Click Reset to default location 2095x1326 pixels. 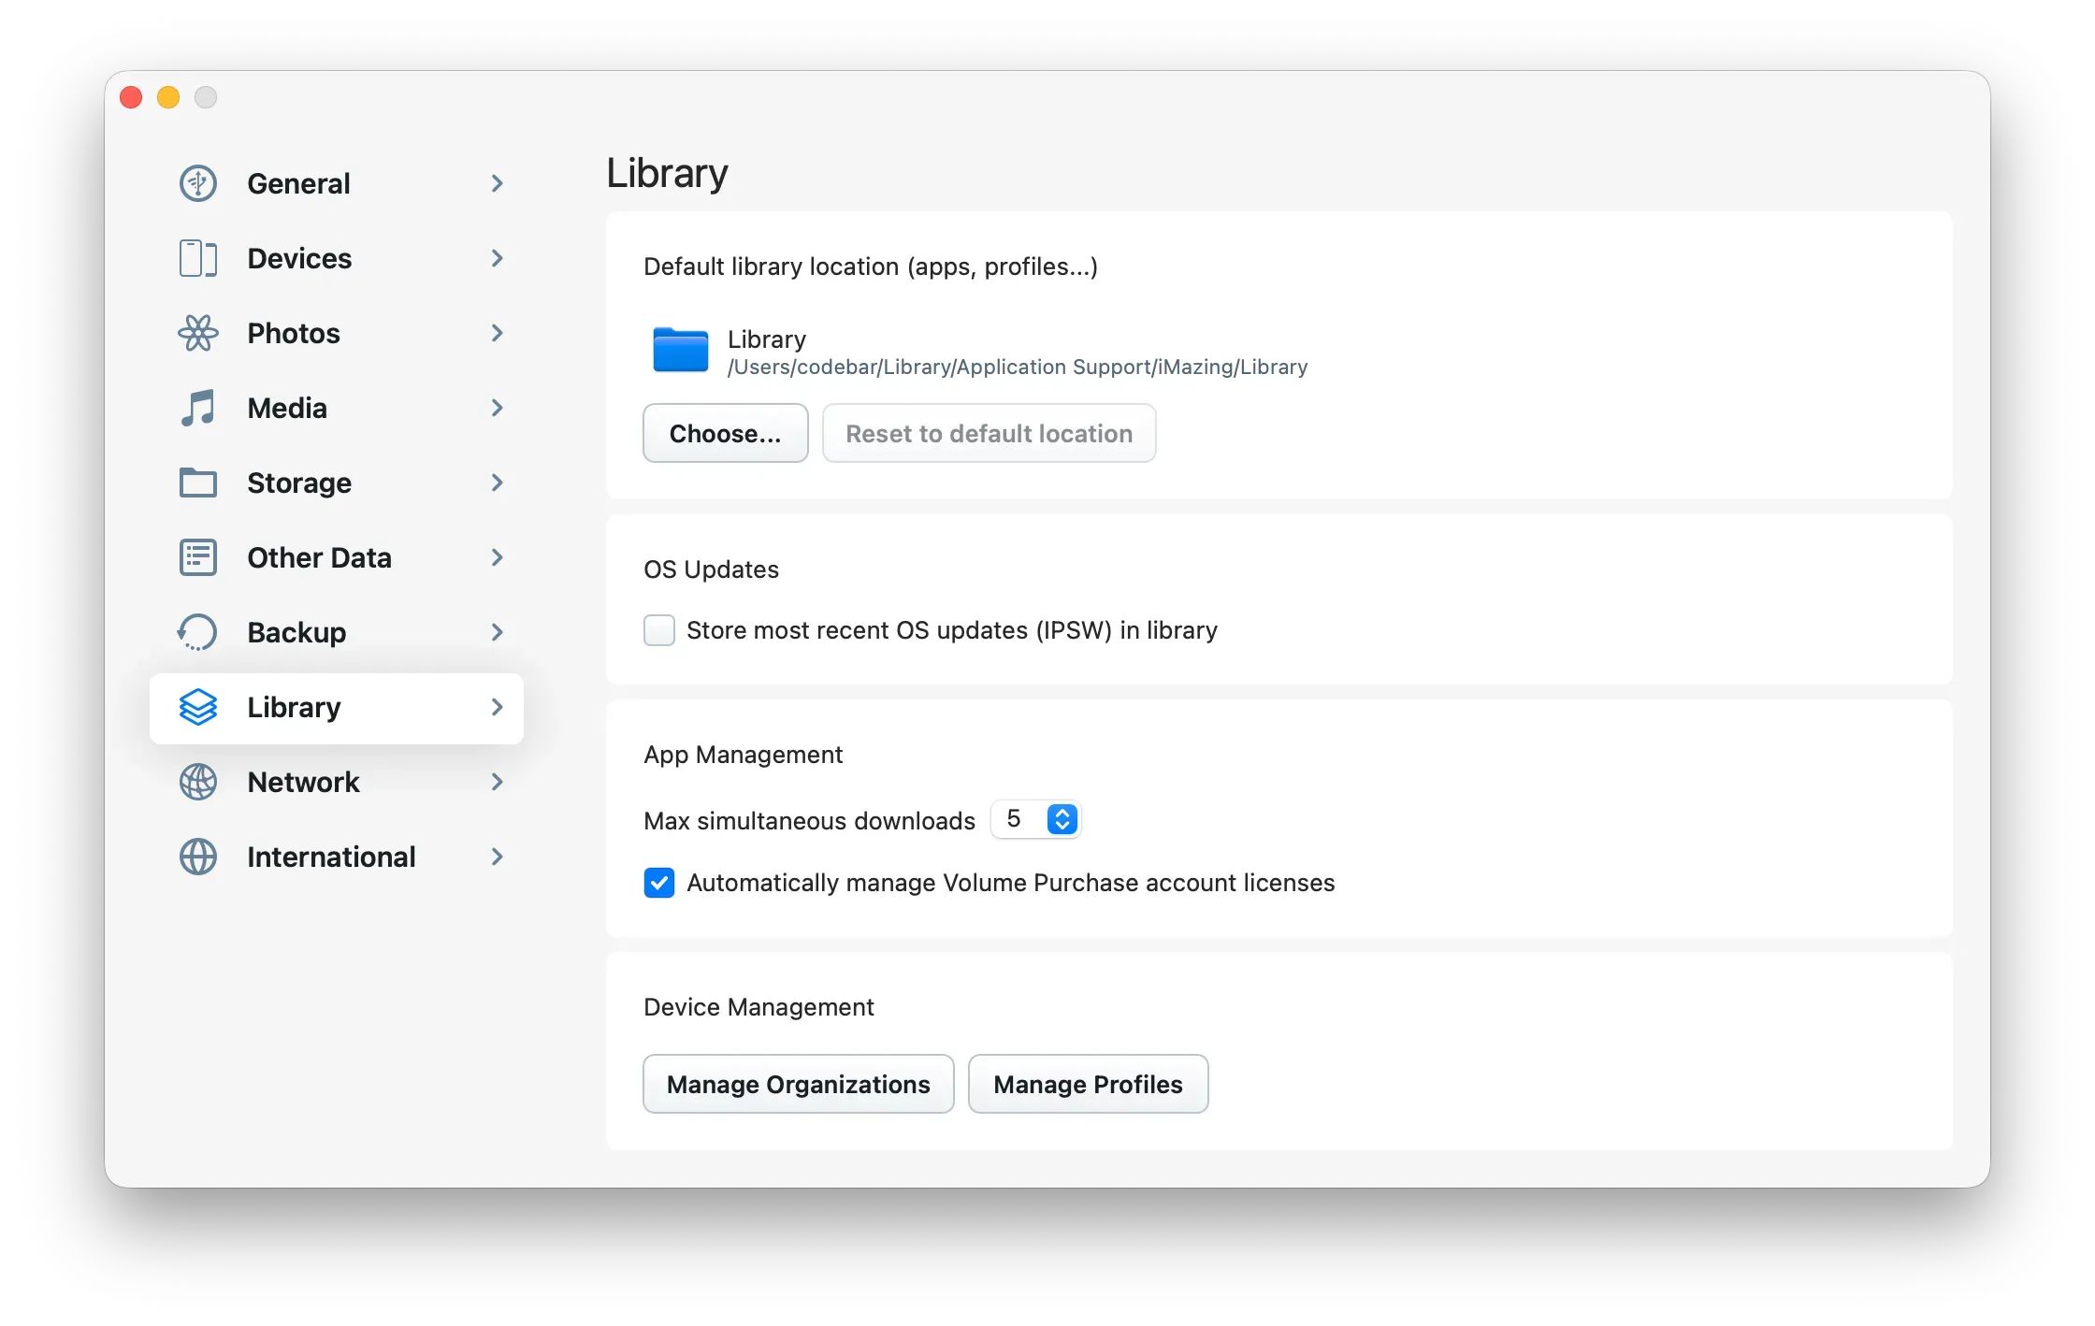[989, 433]
